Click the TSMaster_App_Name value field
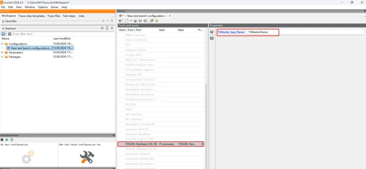The height and width of the screenshot is (169, 366). (x=263, y=32)
